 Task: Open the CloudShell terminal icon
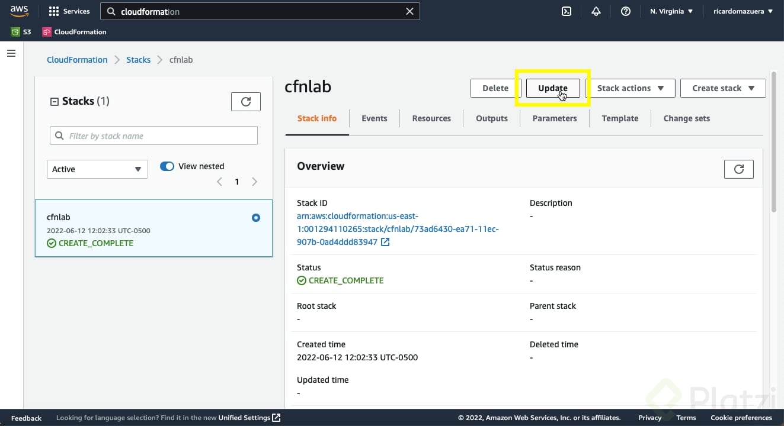567,11
